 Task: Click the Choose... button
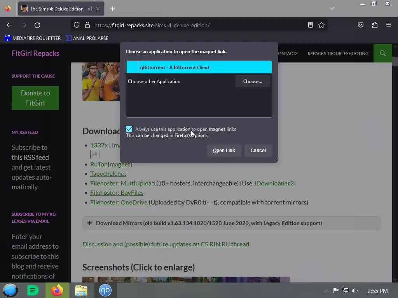pyautogui.click(x=253, y=81)
